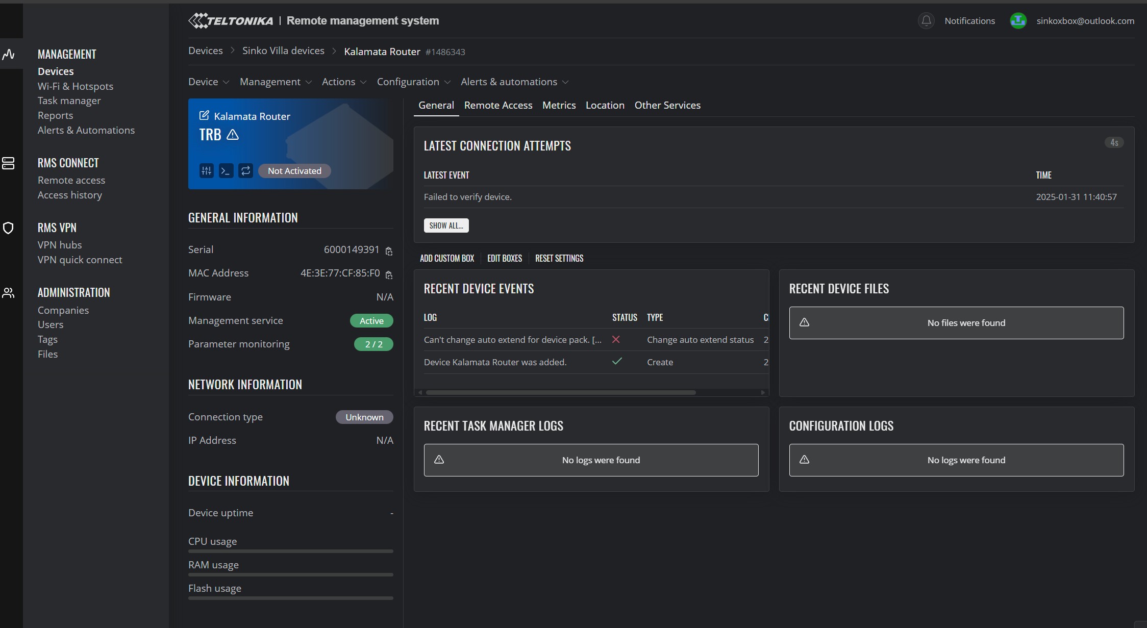Open Remote access under RMS Connect
The height and width of the screenshot is (628, 1147).
71,180
